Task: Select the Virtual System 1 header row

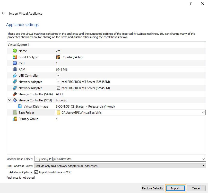Action: (x=19, y=45)
